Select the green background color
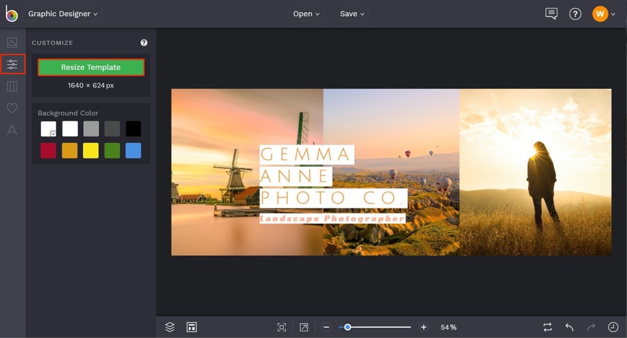627x338 pixels. 112,150
